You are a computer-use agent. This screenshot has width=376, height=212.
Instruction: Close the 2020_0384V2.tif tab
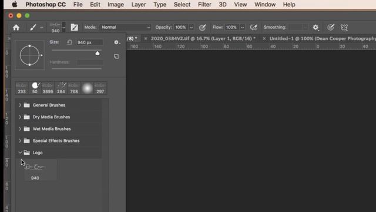point(145,38)
